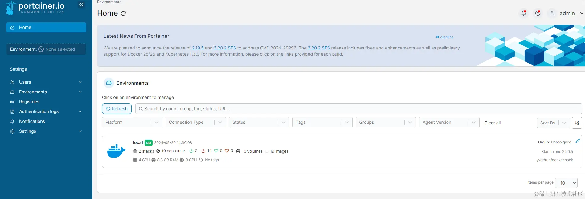
Task: Click the volumes database icon
Action: (x=238, y=151)
